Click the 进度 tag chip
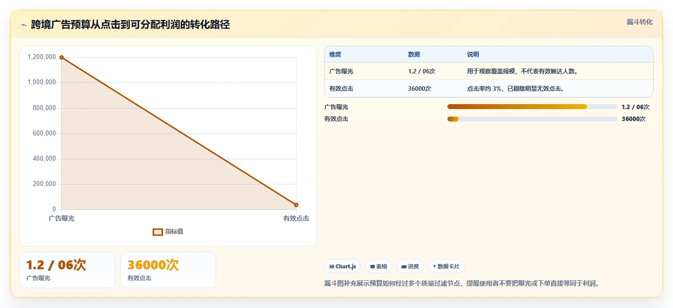Screen dimensions: 673x308 410,266
